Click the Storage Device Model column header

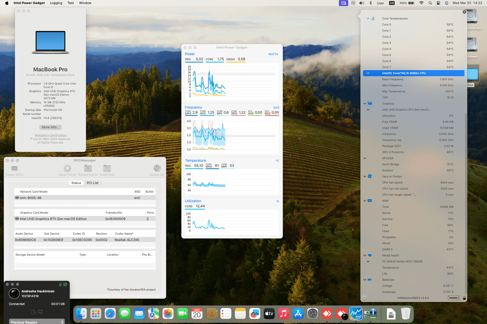(46, 255)
